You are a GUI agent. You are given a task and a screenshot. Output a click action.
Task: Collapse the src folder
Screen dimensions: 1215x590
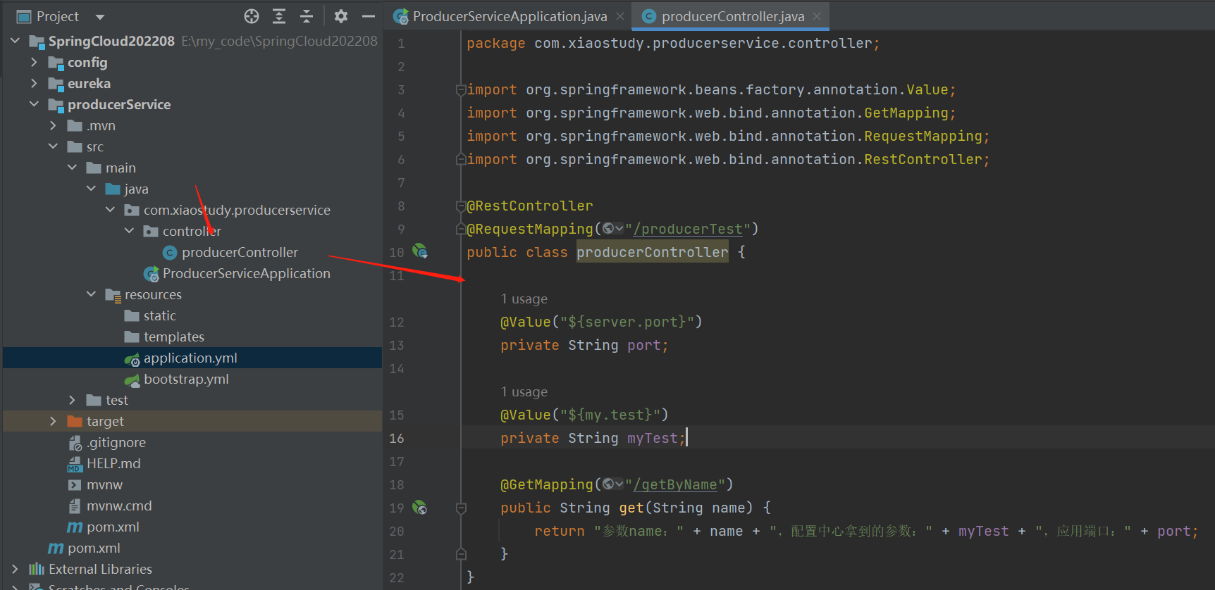[x=53, y=146]
